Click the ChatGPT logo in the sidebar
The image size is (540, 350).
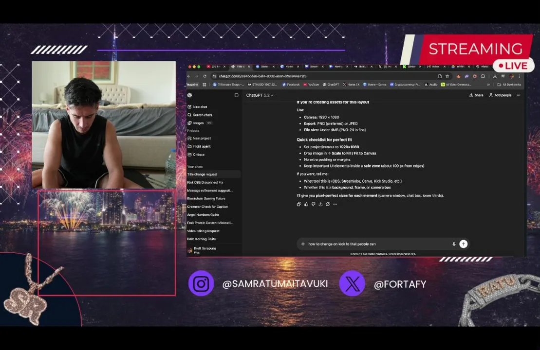point(189,95)
